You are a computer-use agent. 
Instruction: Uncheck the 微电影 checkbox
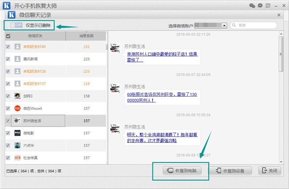click(8, 133)
